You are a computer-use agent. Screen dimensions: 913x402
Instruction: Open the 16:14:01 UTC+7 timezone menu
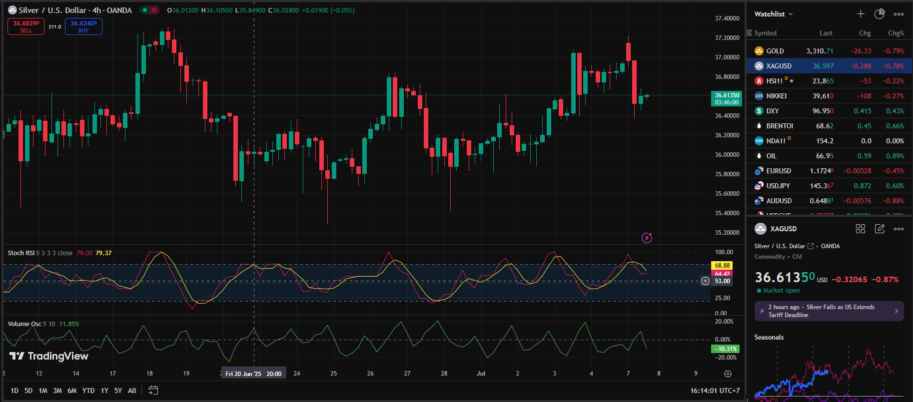[x=715, y=391]
